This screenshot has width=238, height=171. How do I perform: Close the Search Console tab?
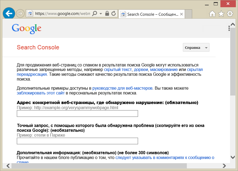tap(181, 14)
